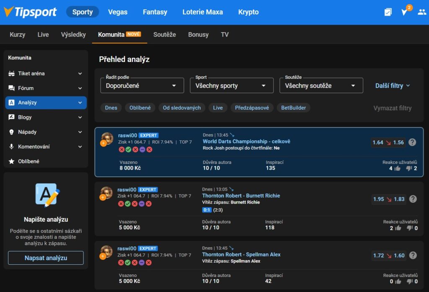Open notifications icon with badge 2

(x=404, y=12)
